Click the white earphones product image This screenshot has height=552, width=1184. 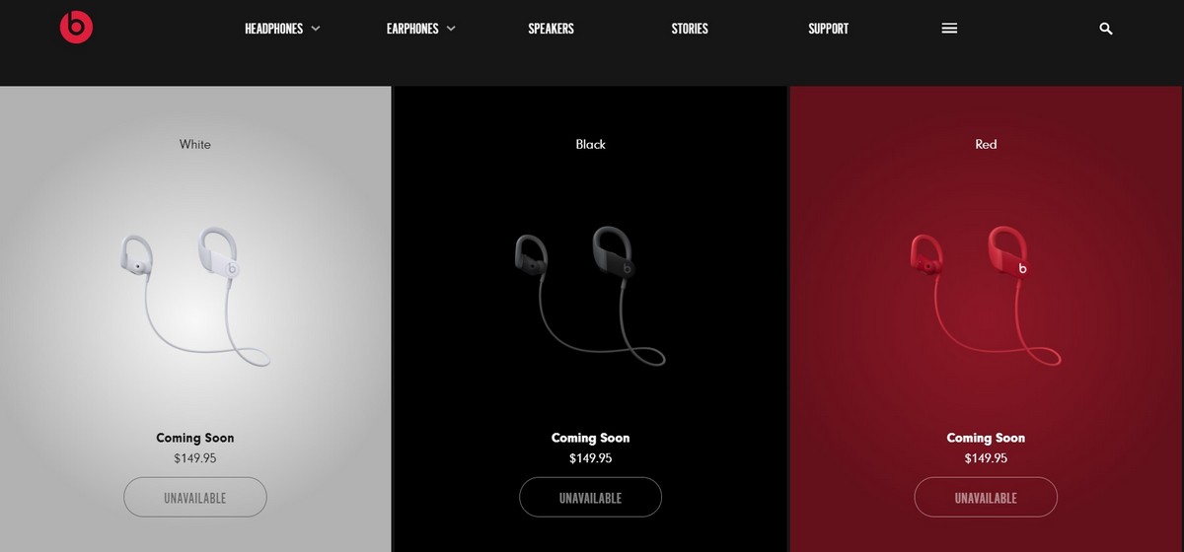[x=196, y=296]
